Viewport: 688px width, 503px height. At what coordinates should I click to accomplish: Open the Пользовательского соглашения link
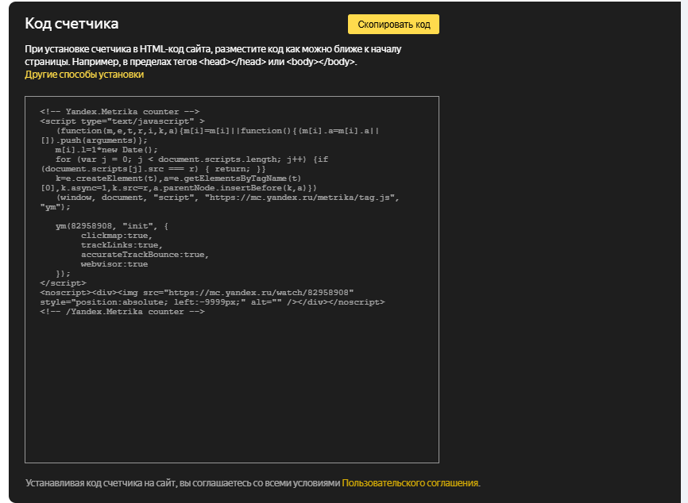(410, 483)
